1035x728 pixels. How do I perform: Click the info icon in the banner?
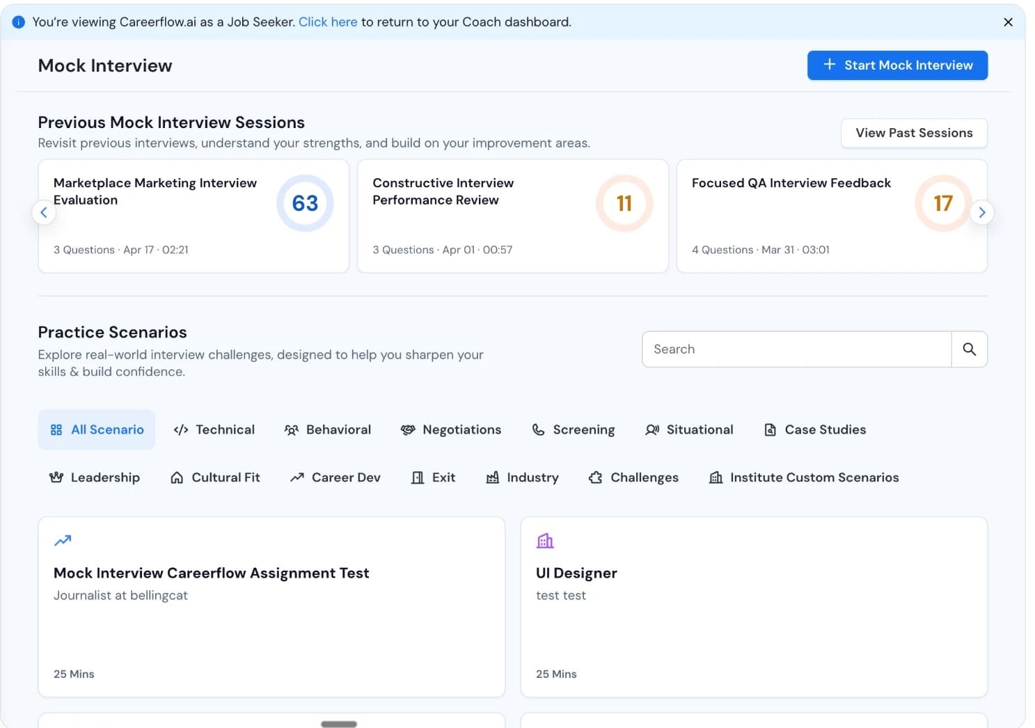coord(19,22)
